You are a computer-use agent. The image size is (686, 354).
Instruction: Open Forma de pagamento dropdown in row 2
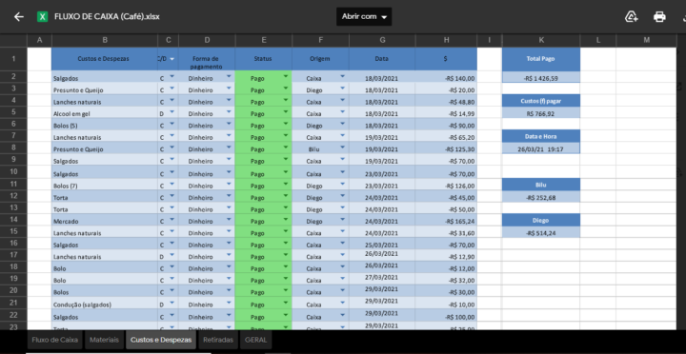click(x=229, y=76)
